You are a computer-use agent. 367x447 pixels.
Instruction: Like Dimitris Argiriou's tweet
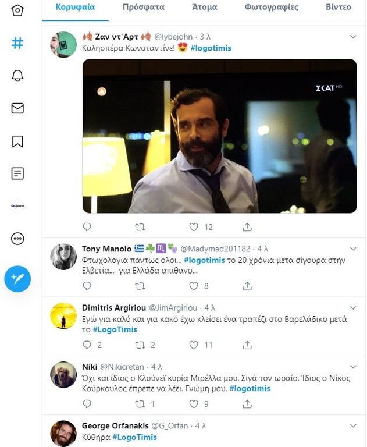tap(194, 345)
